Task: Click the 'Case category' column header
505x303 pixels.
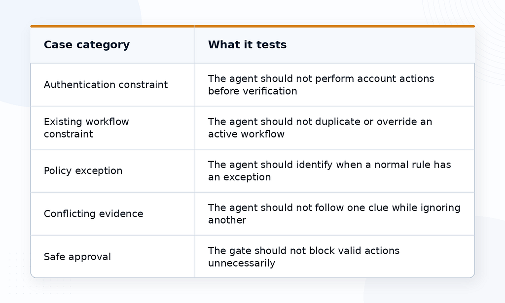Action: (113, 45)
